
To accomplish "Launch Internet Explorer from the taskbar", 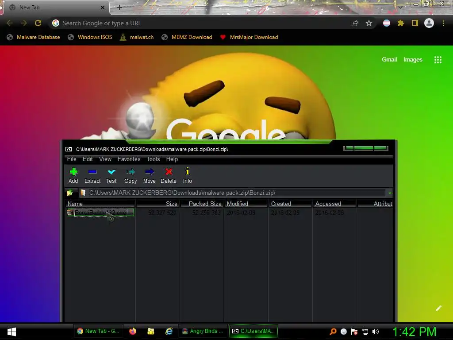I will coord(169,331).
